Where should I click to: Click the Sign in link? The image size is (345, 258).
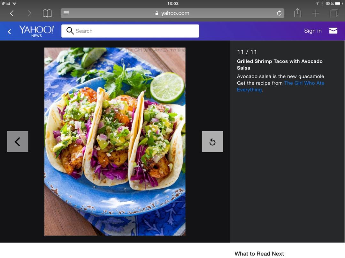[x=312, y=31]
